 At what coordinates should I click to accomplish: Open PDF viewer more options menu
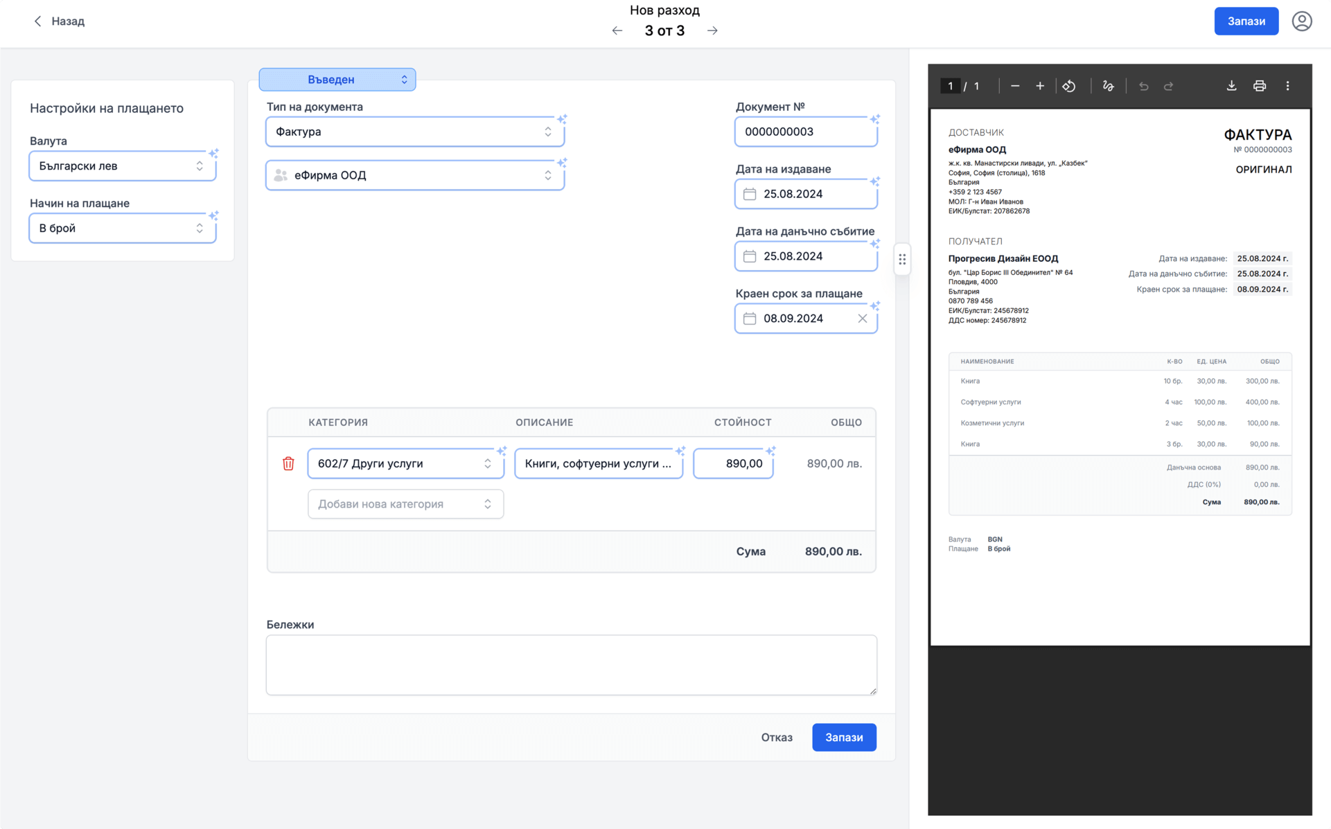pyautogui.click(x=1288, y=86)
